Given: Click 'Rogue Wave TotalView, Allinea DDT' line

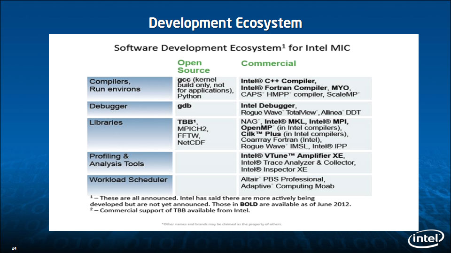Looking at the screenshot, I should pos(301,112).
